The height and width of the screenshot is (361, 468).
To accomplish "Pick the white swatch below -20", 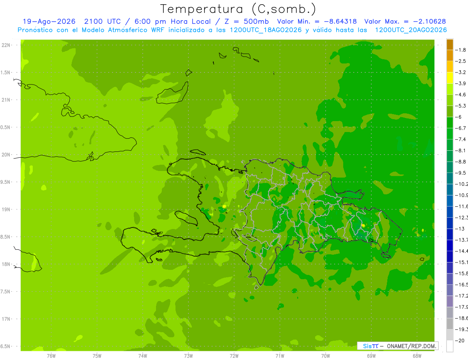I will tap(450, 346).
